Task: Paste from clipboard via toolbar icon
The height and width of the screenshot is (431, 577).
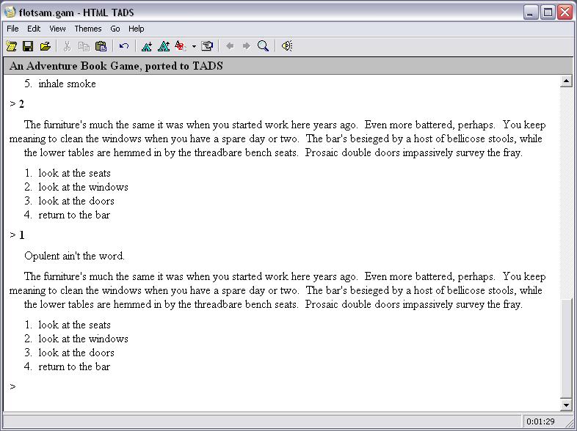Action: coord(101,46)
